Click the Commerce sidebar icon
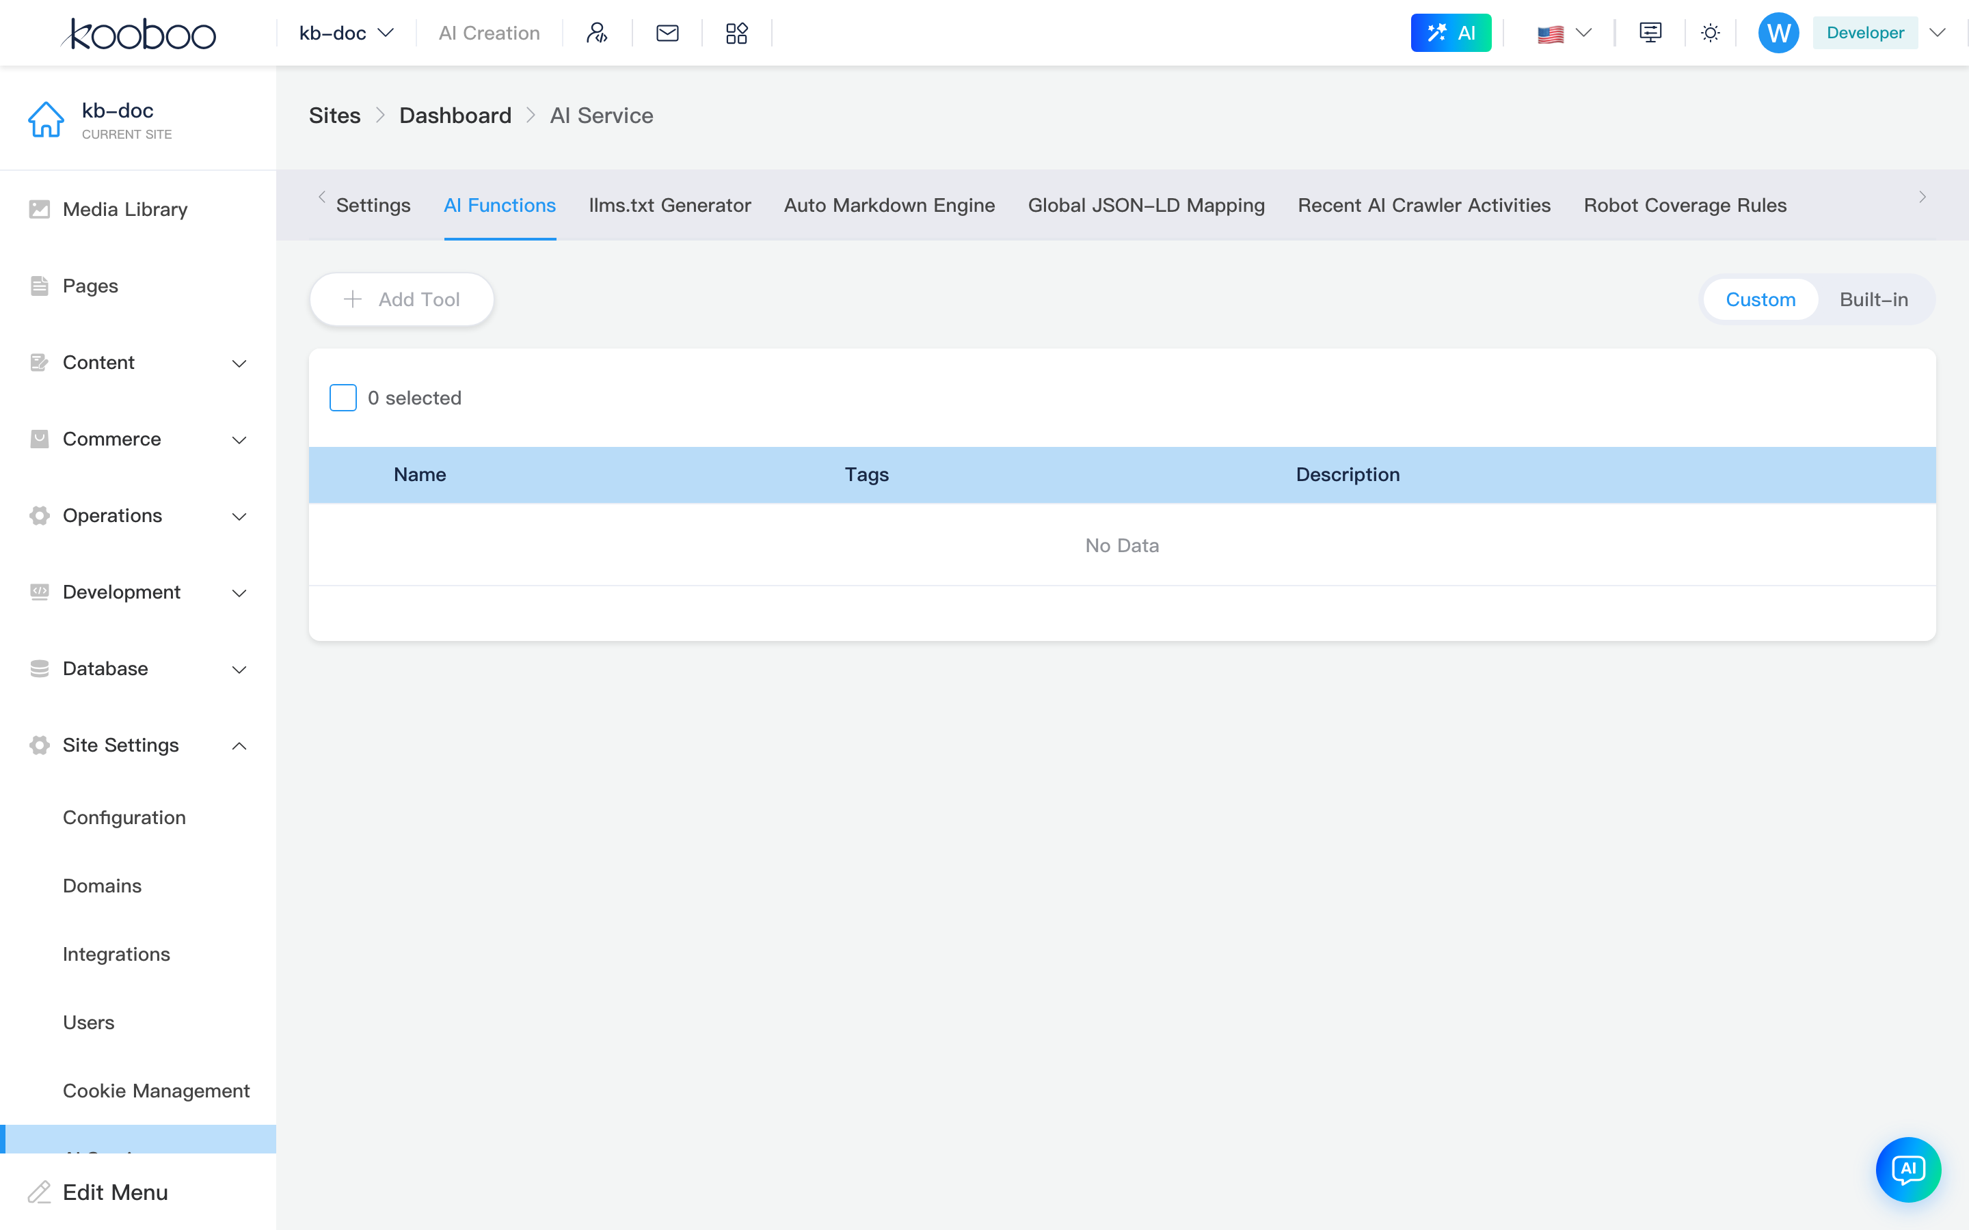 click(39, 439)
